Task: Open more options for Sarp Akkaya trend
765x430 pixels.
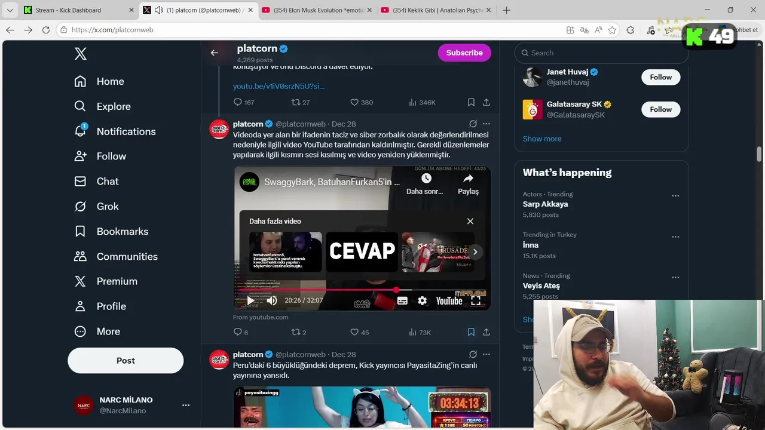Action: click(x=675, y=196)
